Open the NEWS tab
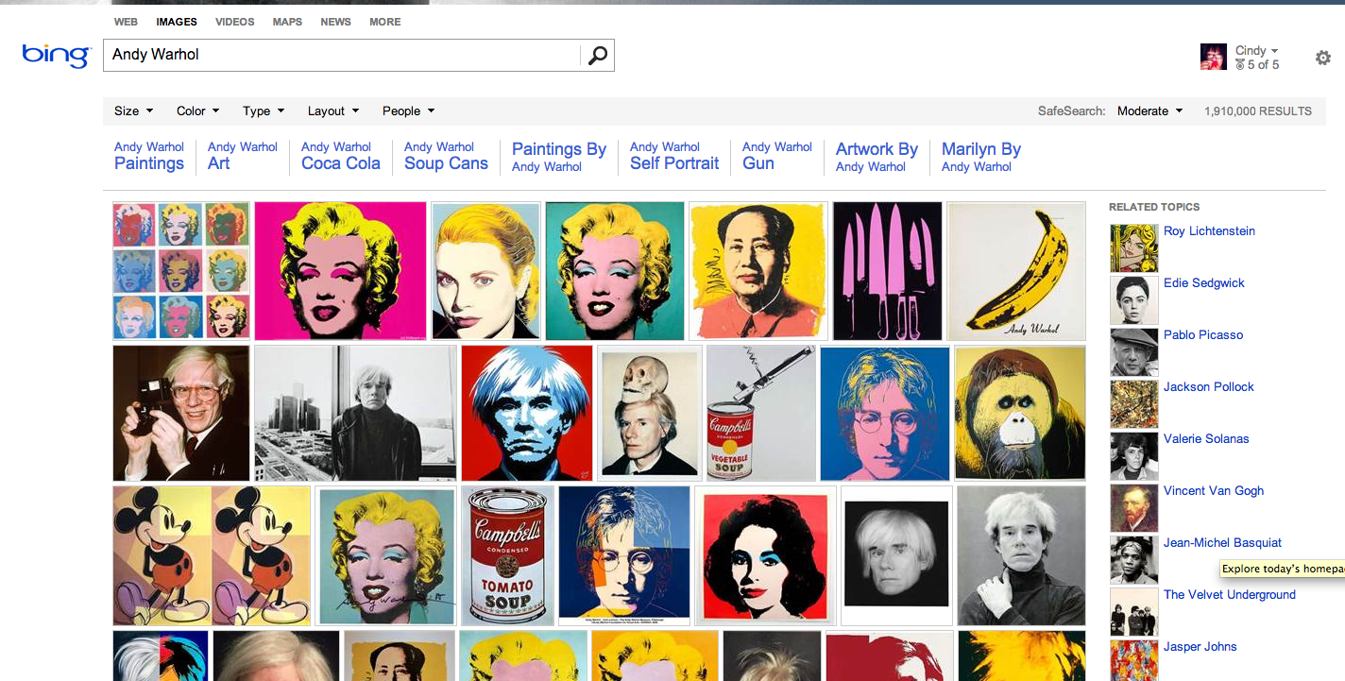Viewport: 1345px width, 681px height. pos(335,22)
